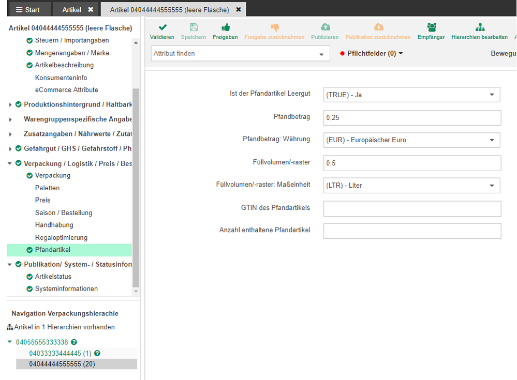Click help icon next to 04033333444445 (1)
Image resolution: width=517 pixels, height=380 pixels.
pyautogui.click(x=97, y=353)
